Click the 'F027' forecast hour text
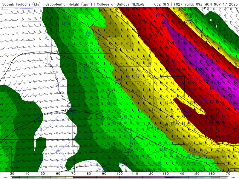Image resolution: width=239 pixels, height=179 pixels. click(x=178, y=4)
